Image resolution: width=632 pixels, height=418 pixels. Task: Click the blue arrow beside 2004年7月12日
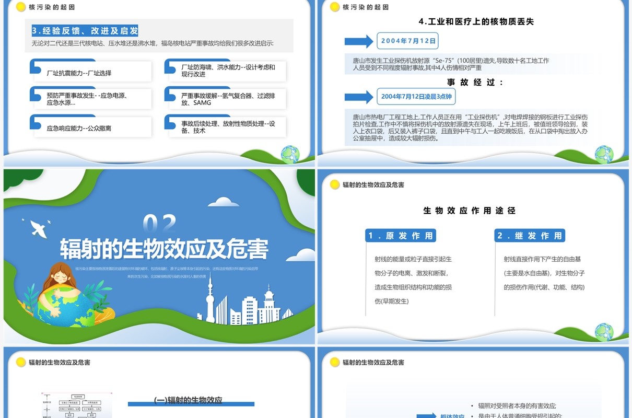click(359, 41)
